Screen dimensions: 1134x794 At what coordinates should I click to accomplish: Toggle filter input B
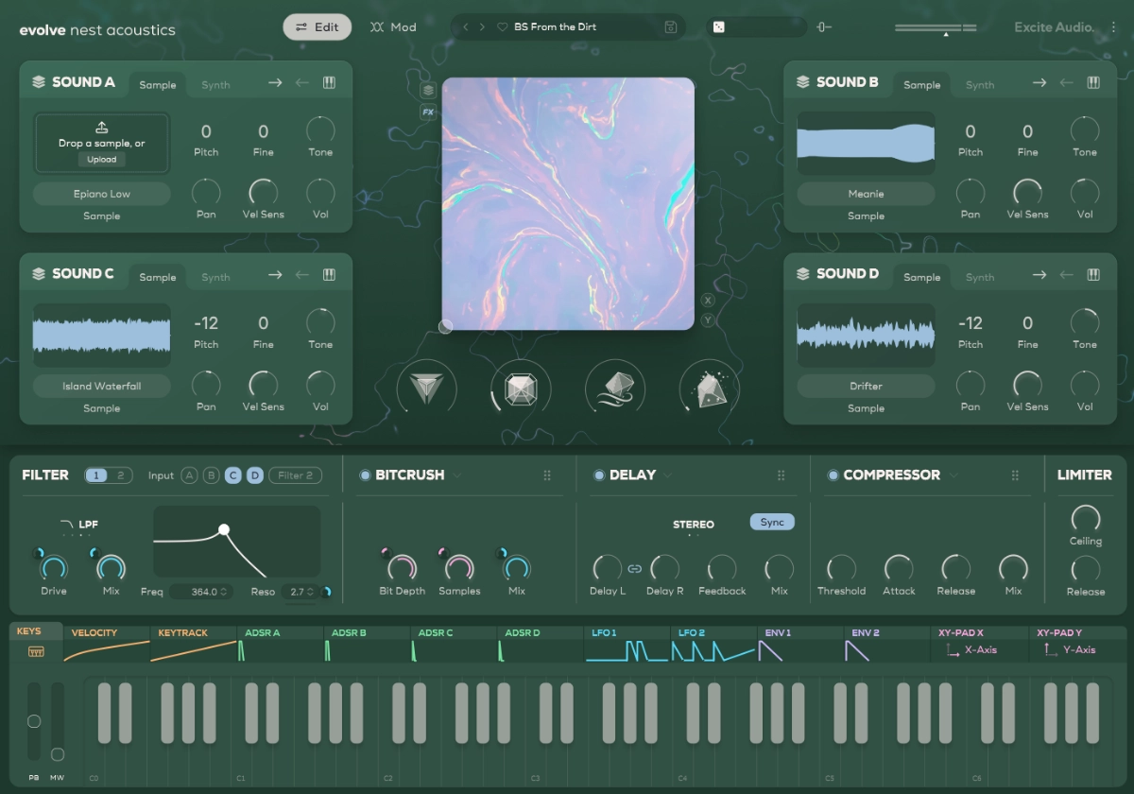coord(212,475)
